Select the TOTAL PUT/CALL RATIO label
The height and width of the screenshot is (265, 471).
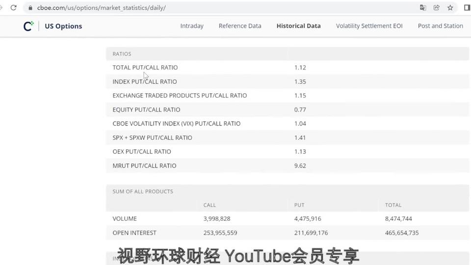pyautogui.click(x=145, y=67)
